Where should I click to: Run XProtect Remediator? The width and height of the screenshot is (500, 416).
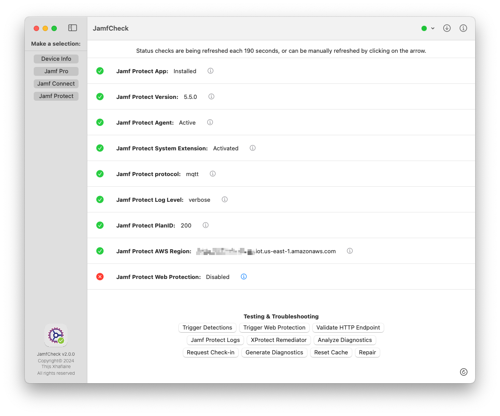[279, 340]
